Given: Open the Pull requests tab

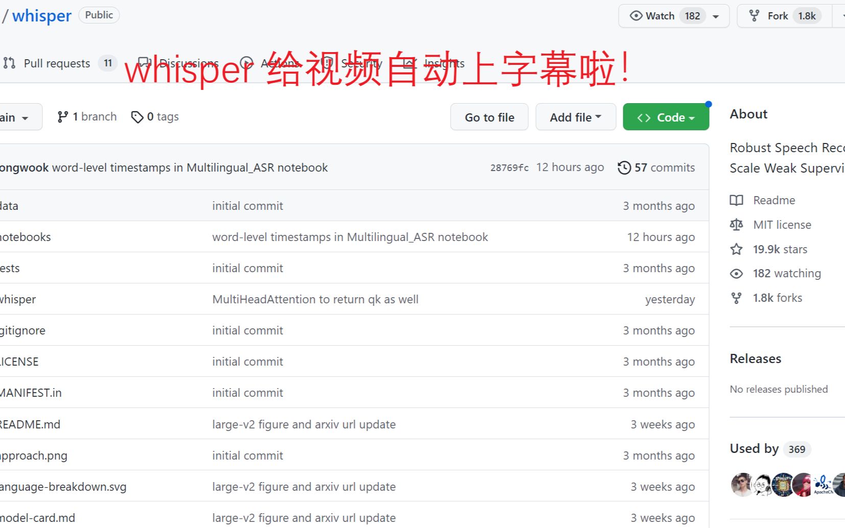Looking at the screenshot, I should 60,63.
